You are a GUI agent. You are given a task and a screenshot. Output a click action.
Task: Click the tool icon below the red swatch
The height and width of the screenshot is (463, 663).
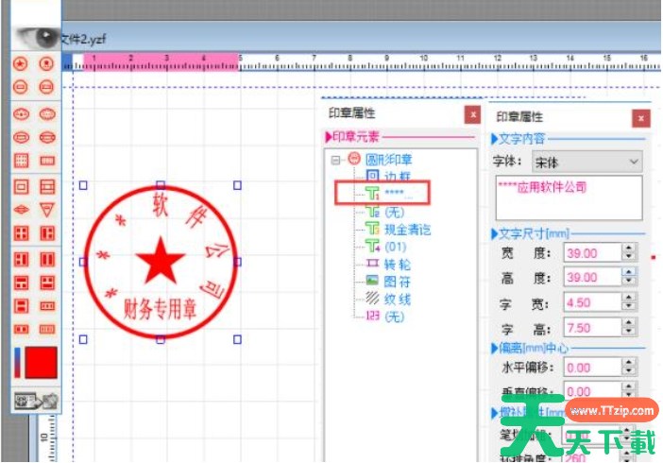[x=34, y=401]
